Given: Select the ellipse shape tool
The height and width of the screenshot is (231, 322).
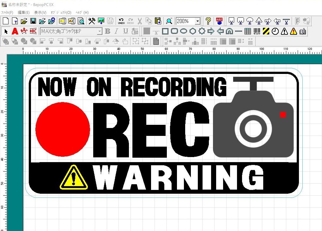Looking at the screenshot, I should pyautogui.click(x=184, y=31).
